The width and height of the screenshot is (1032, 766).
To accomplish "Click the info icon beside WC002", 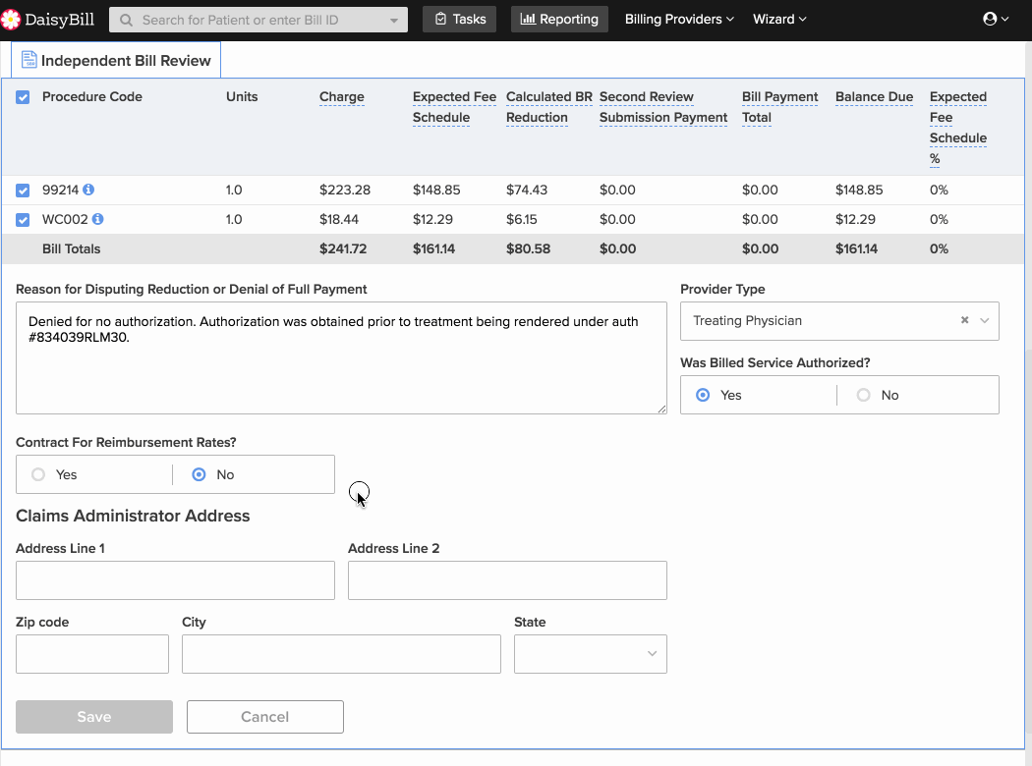I will click(x=98, y=219).
